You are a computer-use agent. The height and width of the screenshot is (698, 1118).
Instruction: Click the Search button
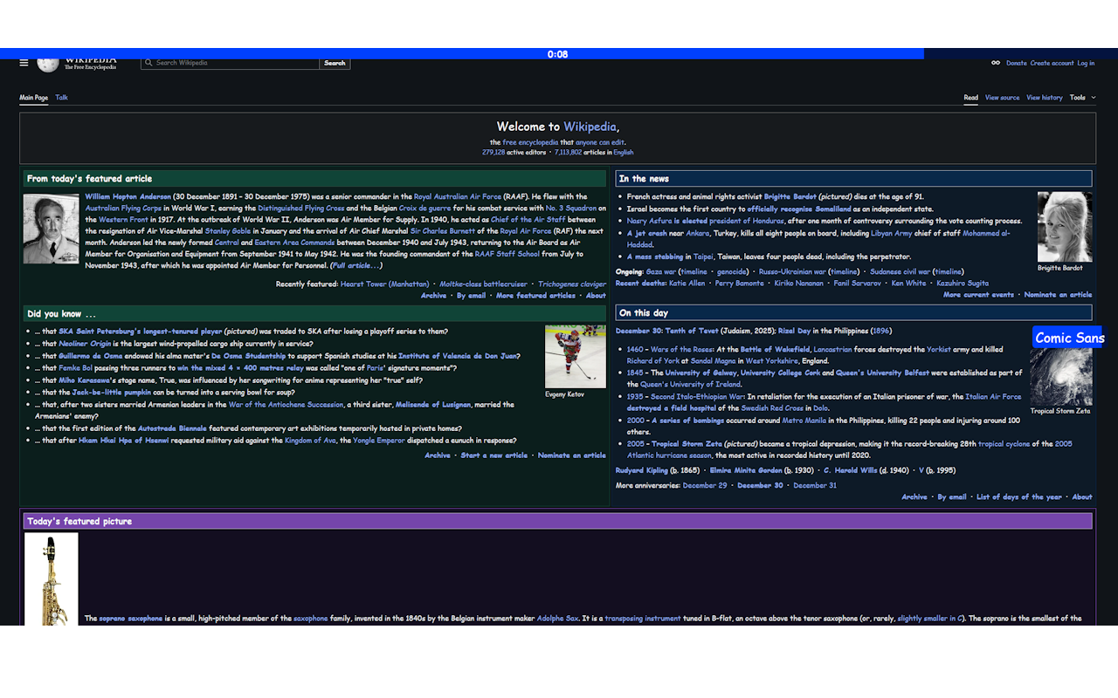pos(335,63)
